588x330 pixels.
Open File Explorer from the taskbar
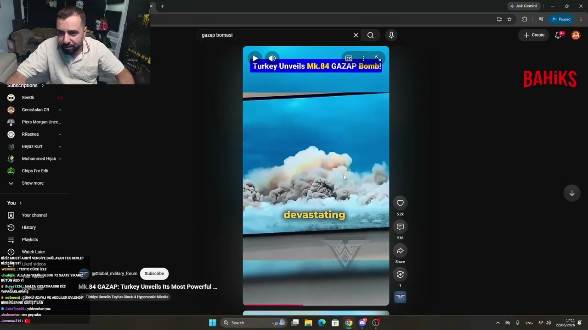308,323
